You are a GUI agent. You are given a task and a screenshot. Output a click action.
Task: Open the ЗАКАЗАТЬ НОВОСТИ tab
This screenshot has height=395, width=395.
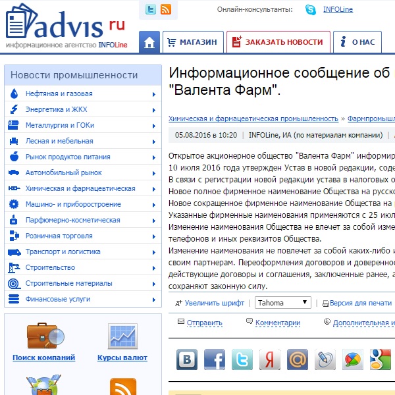tap(278, 42)
